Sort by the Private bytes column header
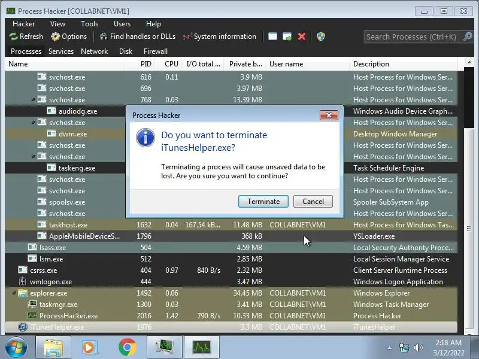 coord(245,64)
